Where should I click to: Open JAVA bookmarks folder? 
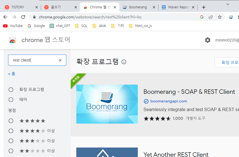99,26
